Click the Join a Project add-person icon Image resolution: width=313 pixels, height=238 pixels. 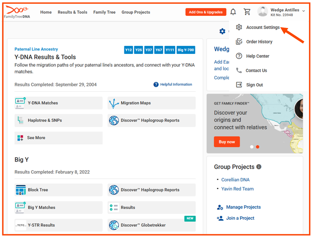(x=220, y=218)
